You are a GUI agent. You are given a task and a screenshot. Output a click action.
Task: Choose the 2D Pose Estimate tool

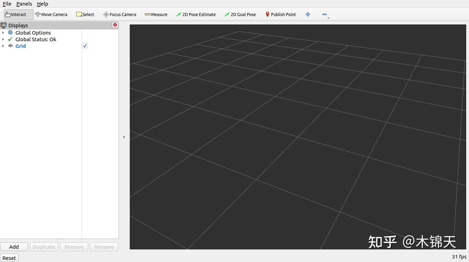coord(196,14)
